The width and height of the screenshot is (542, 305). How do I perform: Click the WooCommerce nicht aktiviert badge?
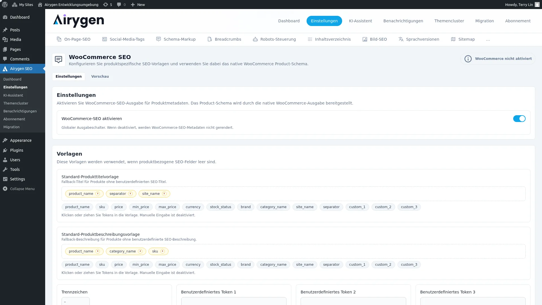(498, 59)
